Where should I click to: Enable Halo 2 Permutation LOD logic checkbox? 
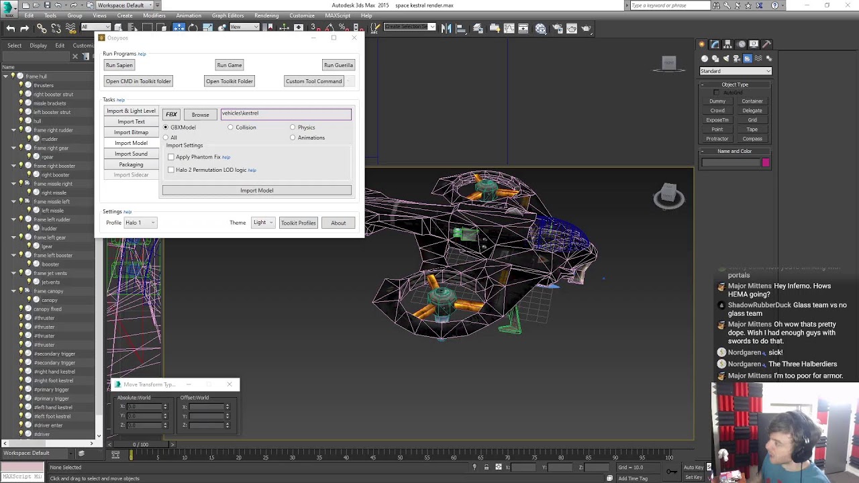coord(171,170)
